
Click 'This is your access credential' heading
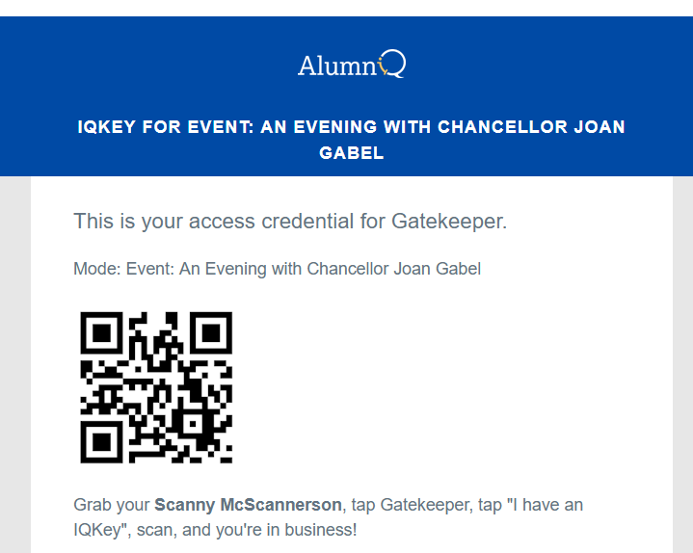click(290, 221)
